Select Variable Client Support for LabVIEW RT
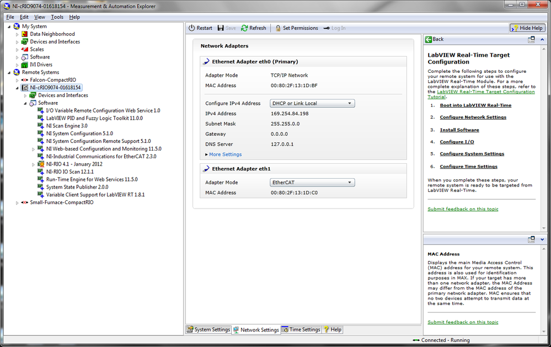551x347 pixels. click(x=95, y=195)
